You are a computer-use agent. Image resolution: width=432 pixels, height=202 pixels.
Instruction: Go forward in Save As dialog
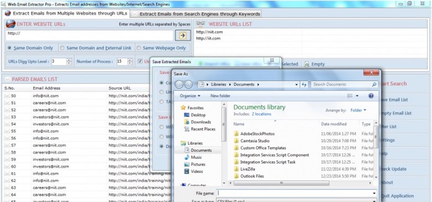(x=188, y=85)
